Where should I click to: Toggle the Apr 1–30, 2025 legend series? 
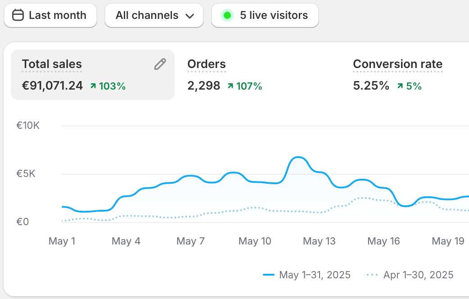418,275
